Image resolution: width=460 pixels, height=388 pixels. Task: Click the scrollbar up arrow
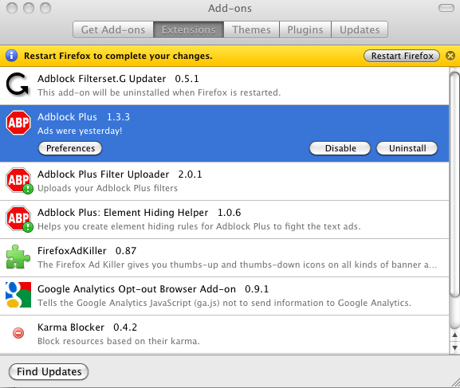pos(454,335)
